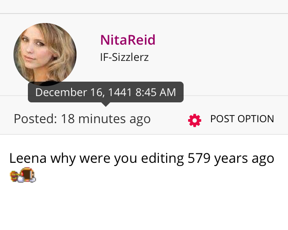Visit the NitaReid username profile link
Viewport: 288px width, 230px height.
click(128, 40)
